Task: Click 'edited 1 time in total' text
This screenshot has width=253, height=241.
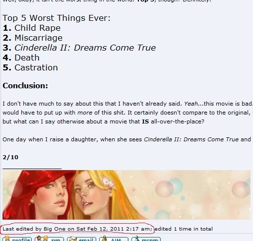Action: click(184, 229)
